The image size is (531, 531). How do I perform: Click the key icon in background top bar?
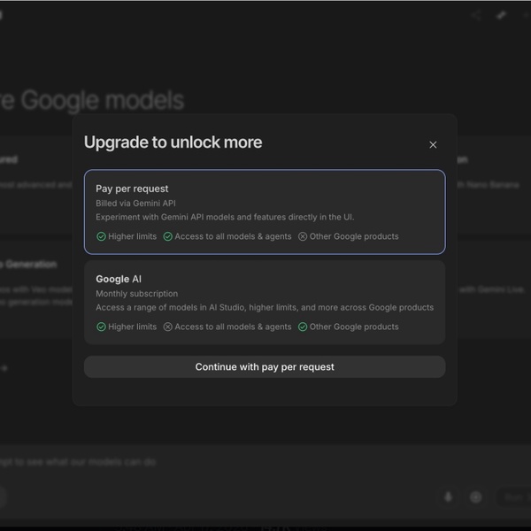point(502,15)
